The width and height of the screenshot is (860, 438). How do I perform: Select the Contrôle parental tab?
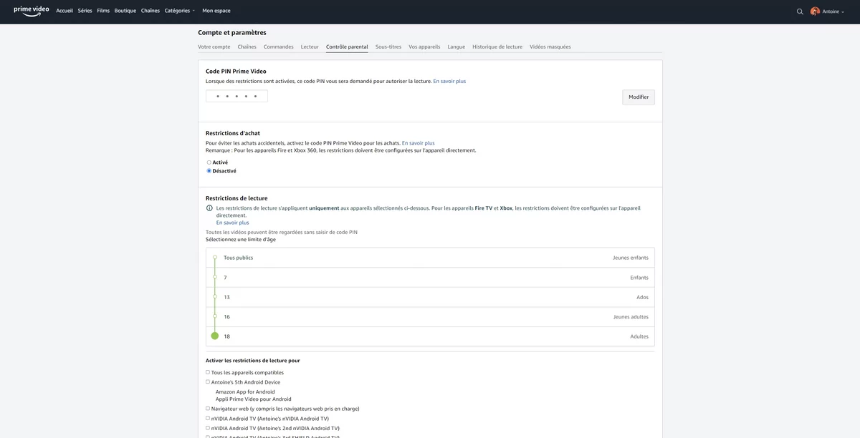[x=347, y=47]
